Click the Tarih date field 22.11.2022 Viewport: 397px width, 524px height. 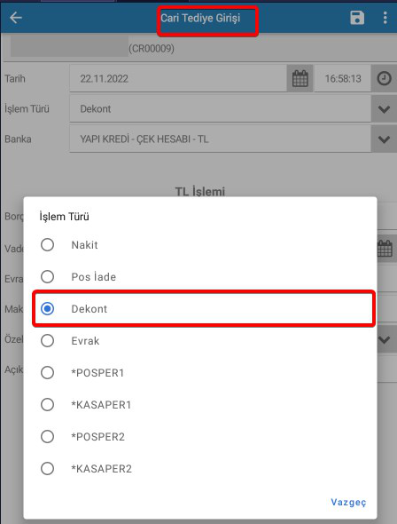[178, 79]
